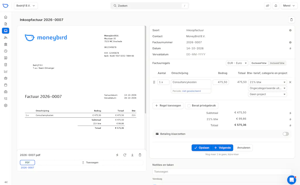
Task: Click the Vervaldatum DD-MM-YYYY field
Action: 196,54
